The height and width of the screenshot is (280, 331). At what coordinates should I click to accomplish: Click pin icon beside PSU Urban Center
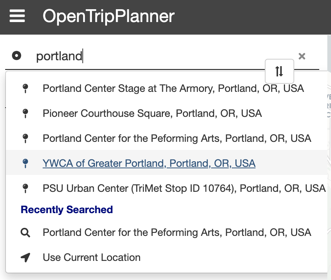pyautogui.click(x=25, y=189)
